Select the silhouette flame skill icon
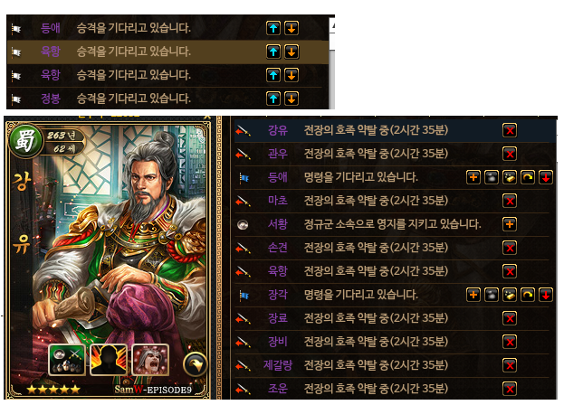 coord(109,360)
